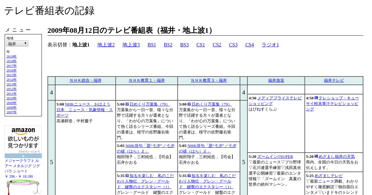Select year 2016年 in the menu
Viewport: 372px width, 195px height.
click(11, 71)
